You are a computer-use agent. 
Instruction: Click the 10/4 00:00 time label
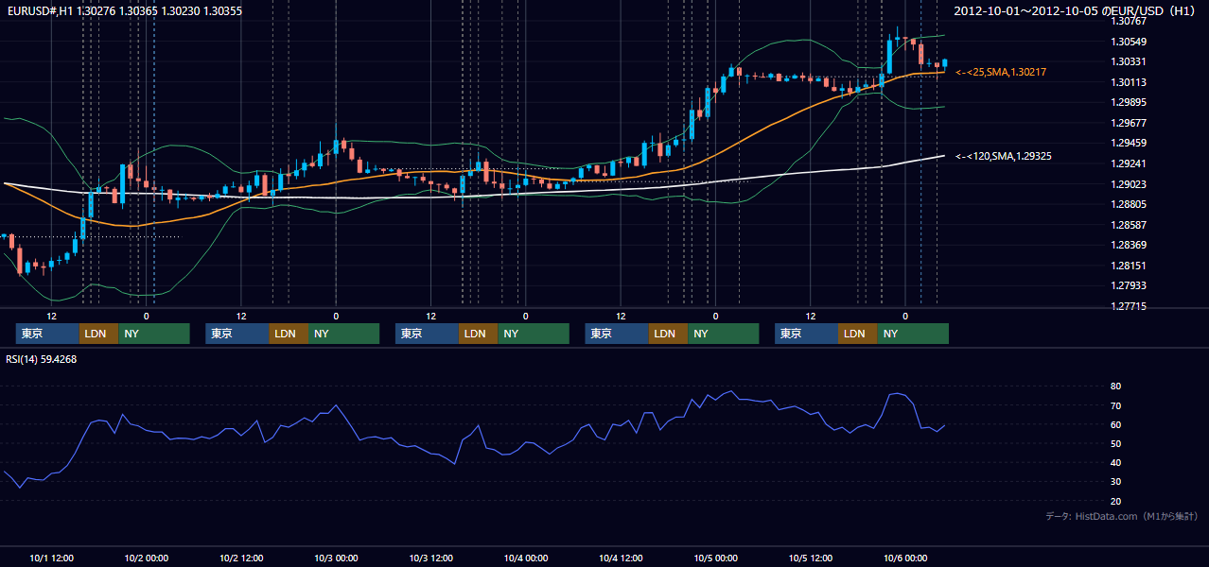pyautogui.click(x=525, y=558)
